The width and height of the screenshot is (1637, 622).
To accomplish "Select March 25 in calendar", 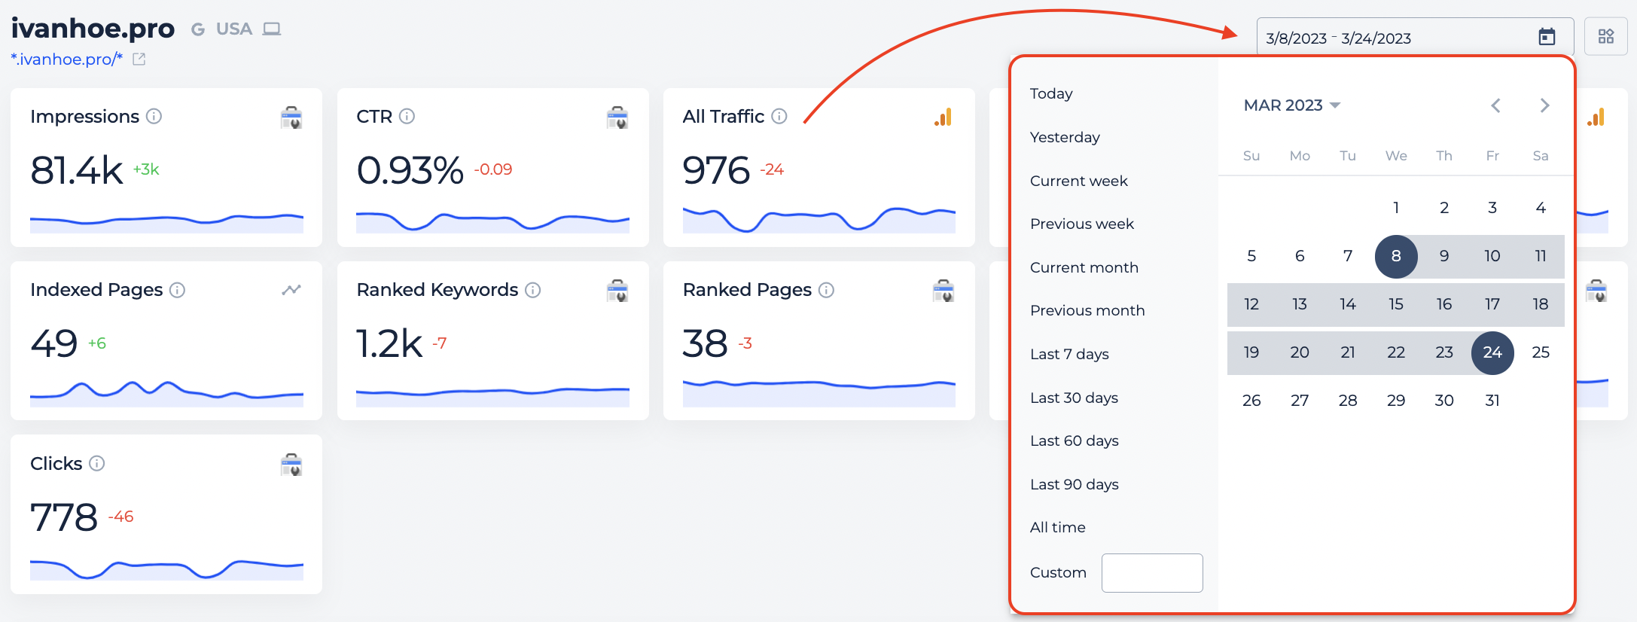I will (x=1541, y=352).
